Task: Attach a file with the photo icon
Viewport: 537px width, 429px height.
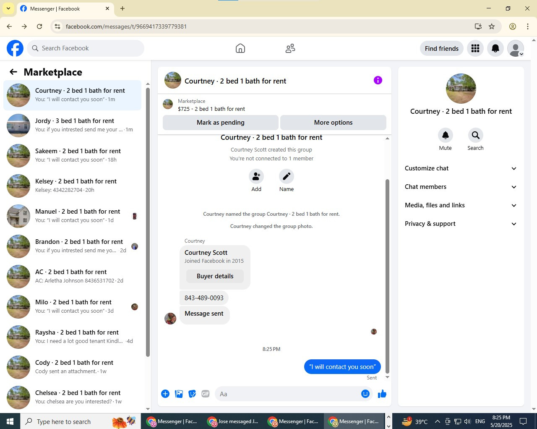Action: pyautogui.click(x=179, y=394)
